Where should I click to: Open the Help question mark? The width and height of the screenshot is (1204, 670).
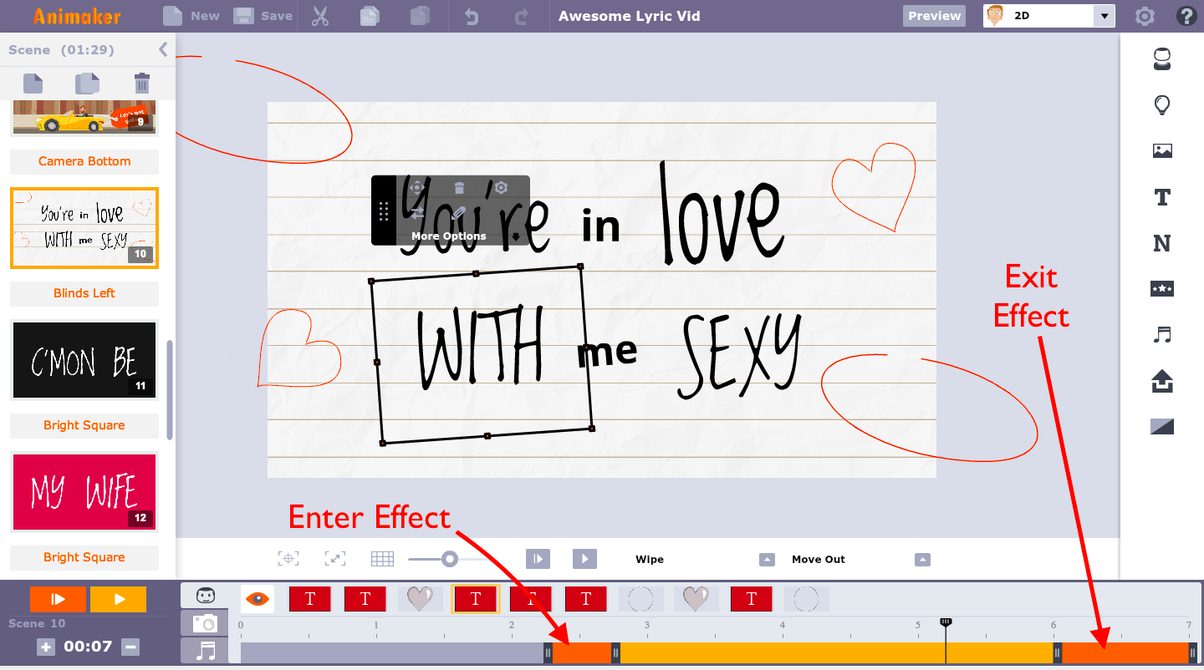point(1186,16)
